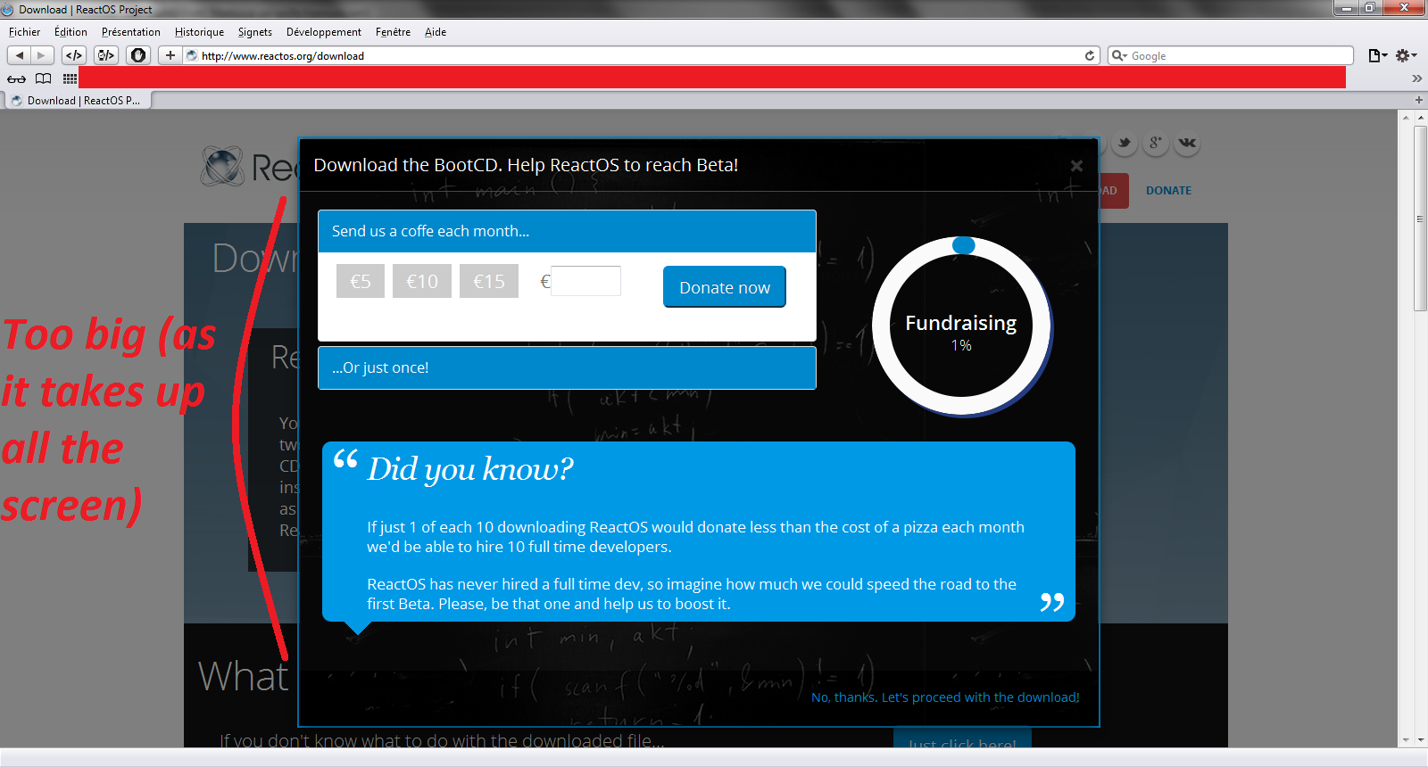This screenshot has width=1428, height=767.
Task: Click the scrollbar down arrow
Action: coord(1420,740)
